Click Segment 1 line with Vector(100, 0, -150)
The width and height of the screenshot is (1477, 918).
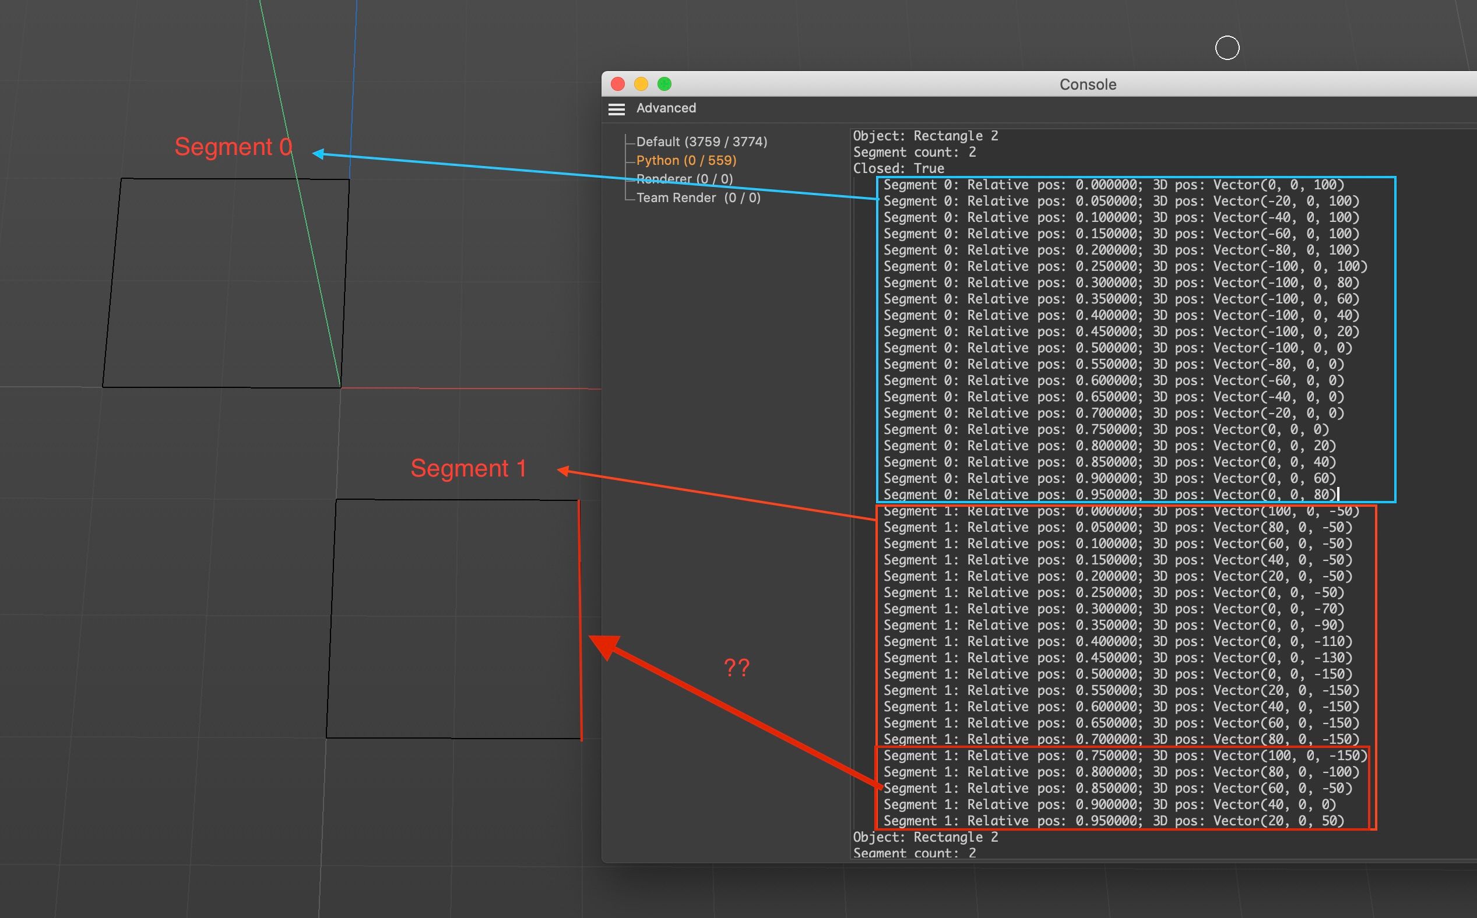click(x=1124, y=756)
